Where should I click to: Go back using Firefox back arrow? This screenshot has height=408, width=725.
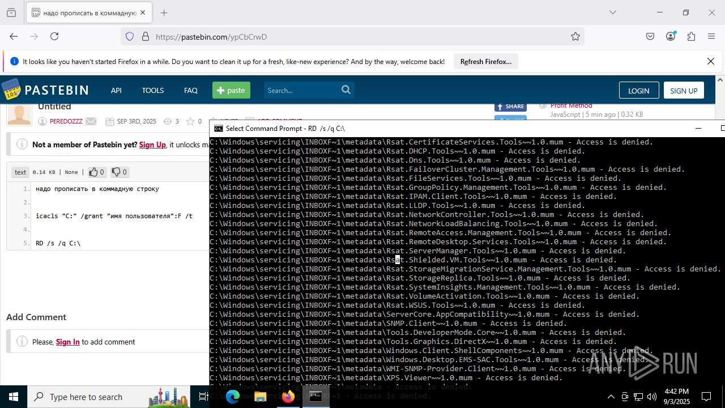[14, 36]
